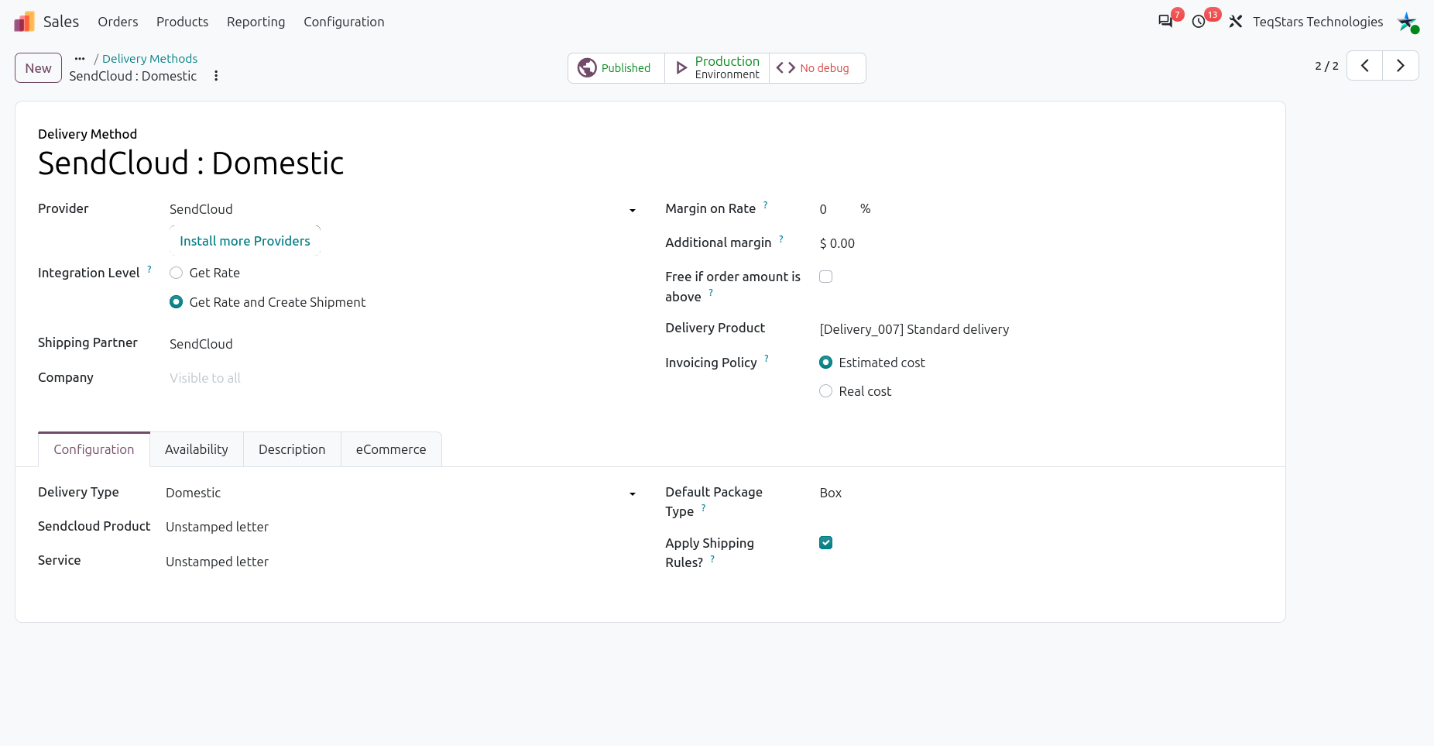Open the Company selection field

402,378
